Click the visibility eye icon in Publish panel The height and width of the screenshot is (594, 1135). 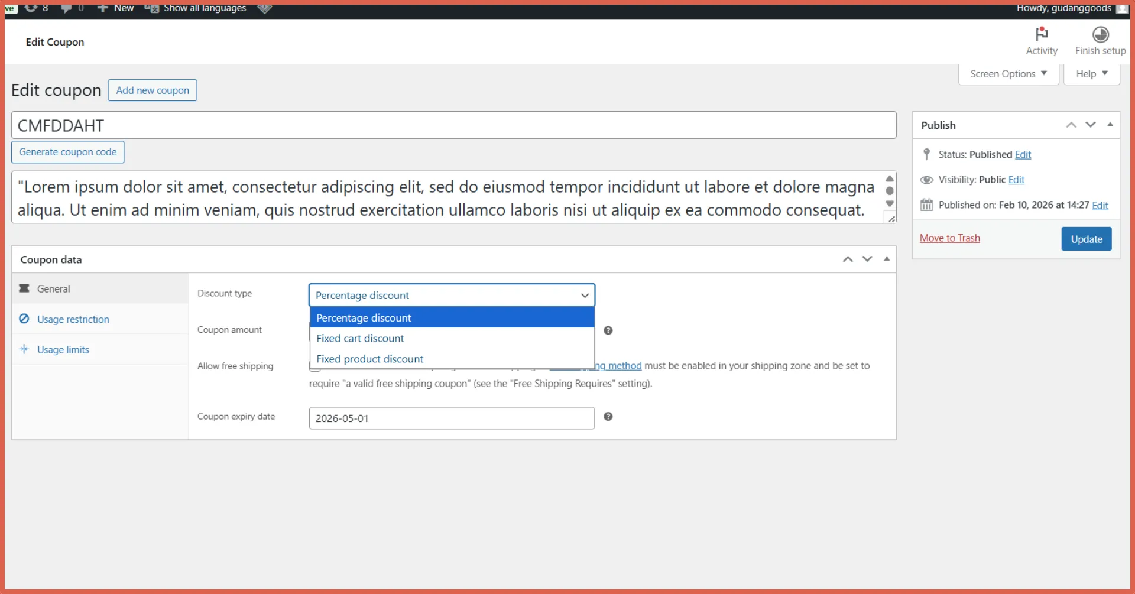click(926, 180)
